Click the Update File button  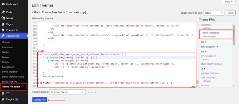click(40, 100)
